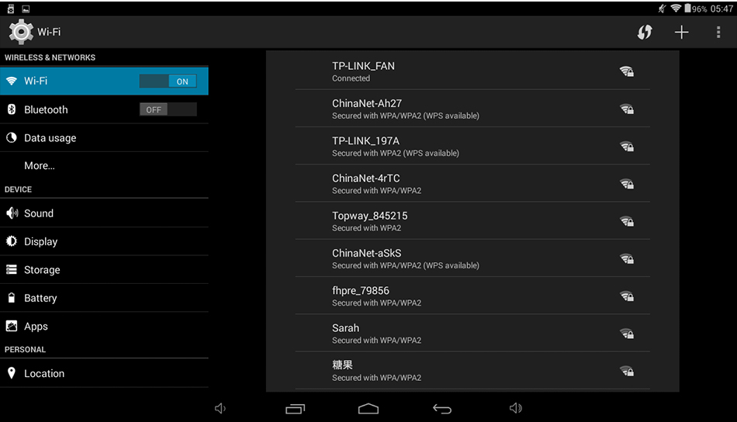Open the three-dot overflow menu
The height and width of the screenshot is (422, 737).
(x=718, y=32)
